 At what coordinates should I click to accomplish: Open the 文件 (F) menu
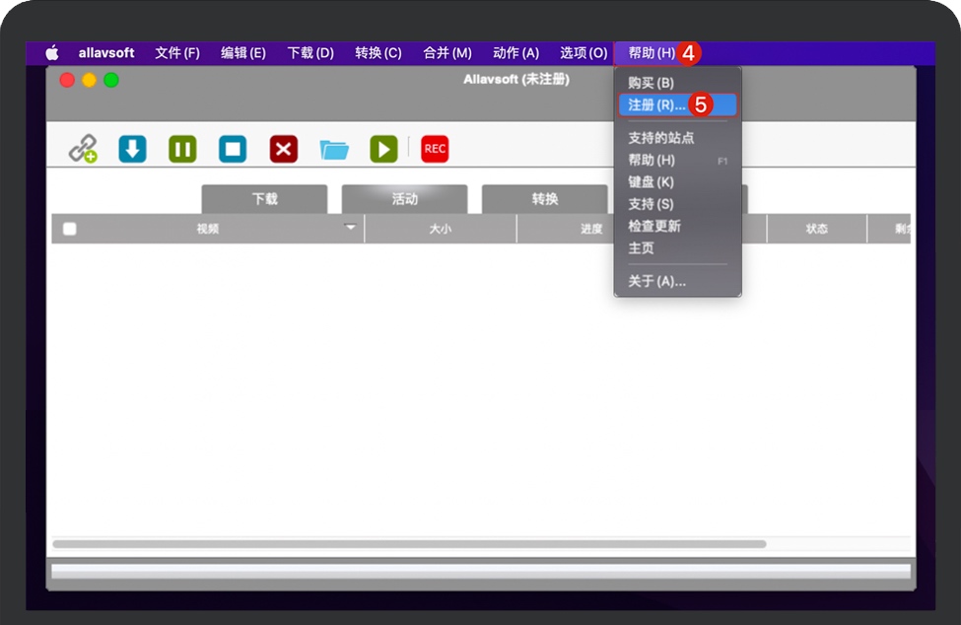pos(177,52)
